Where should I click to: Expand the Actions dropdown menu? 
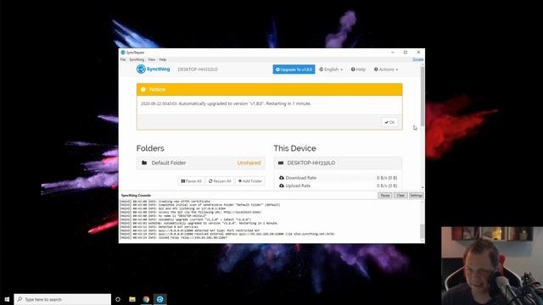tap(386, 69)
